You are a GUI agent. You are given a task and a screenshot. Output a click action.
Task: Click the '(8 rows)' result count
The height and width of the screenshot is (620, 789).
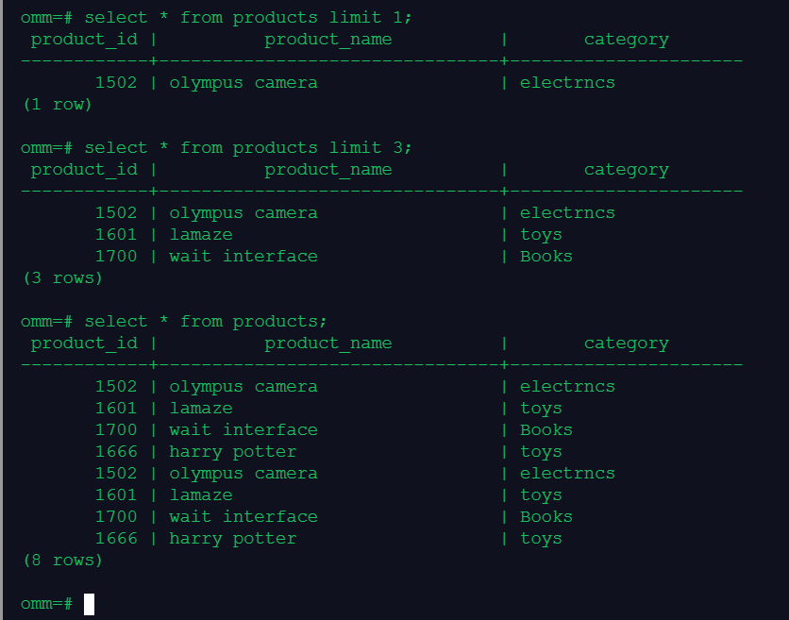(61, 561)
